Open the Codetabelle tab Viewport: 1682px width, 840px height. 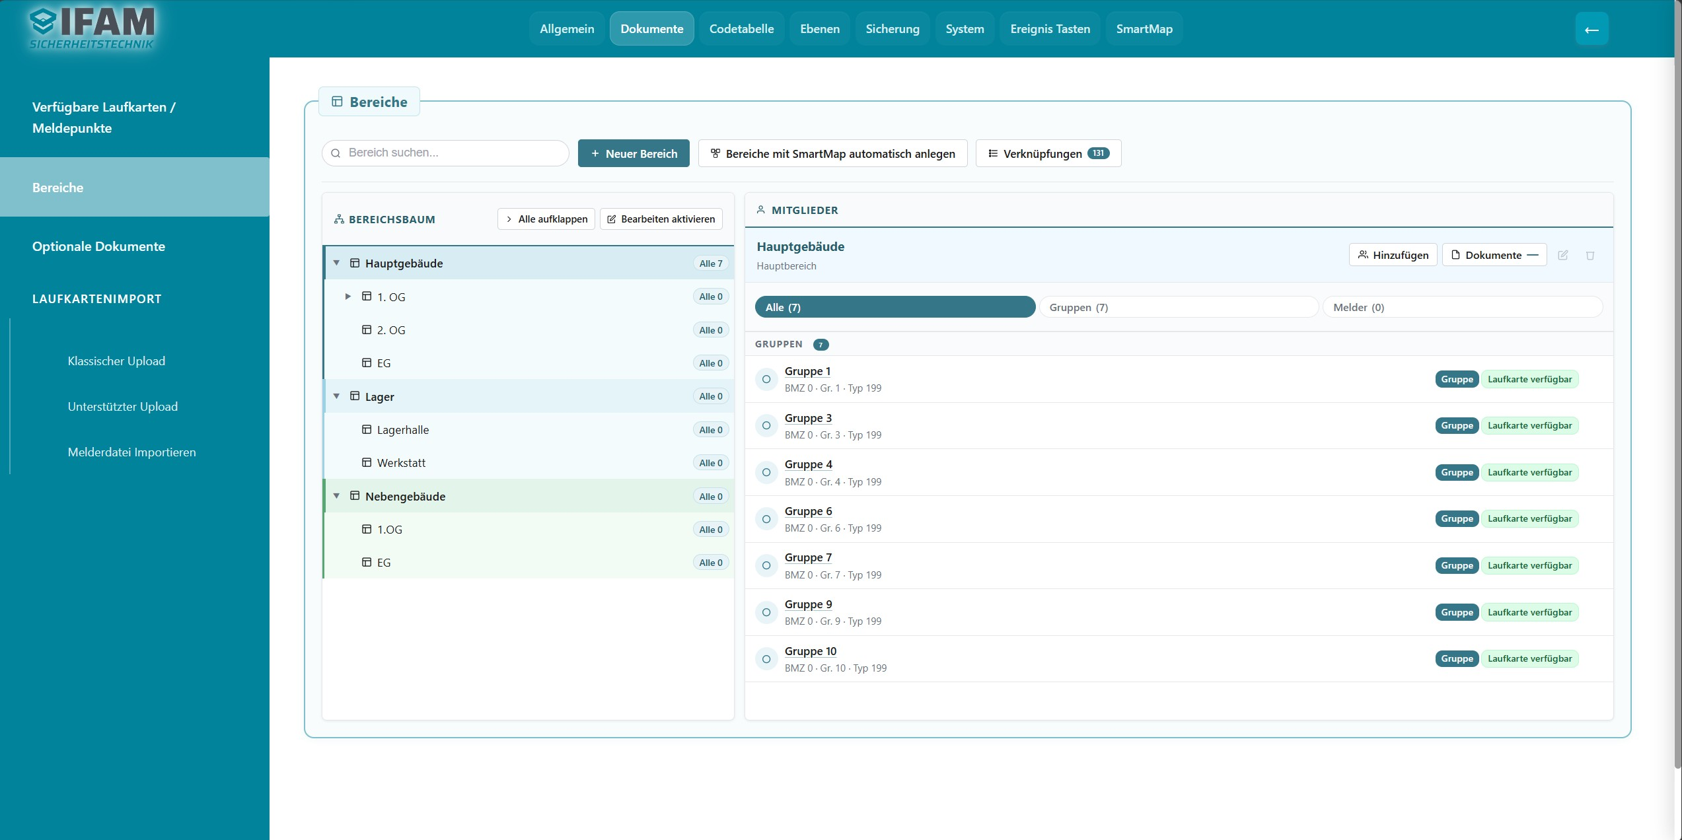click(741, 29)
